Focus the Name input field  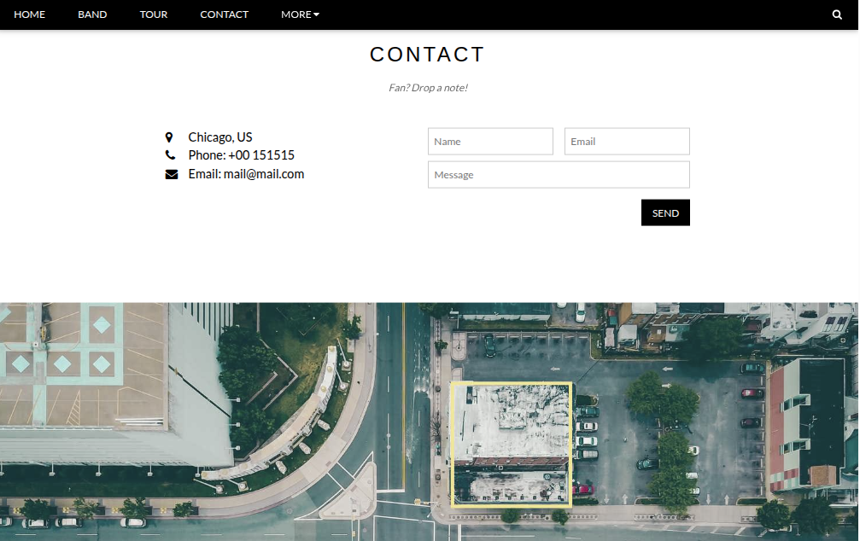[490, 142]
